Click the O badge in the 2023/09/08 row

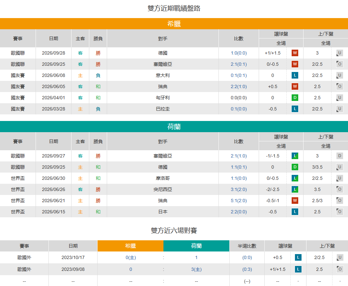340,269
